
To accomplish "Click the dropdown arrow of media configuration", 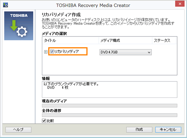I will (x=149, y=52).
